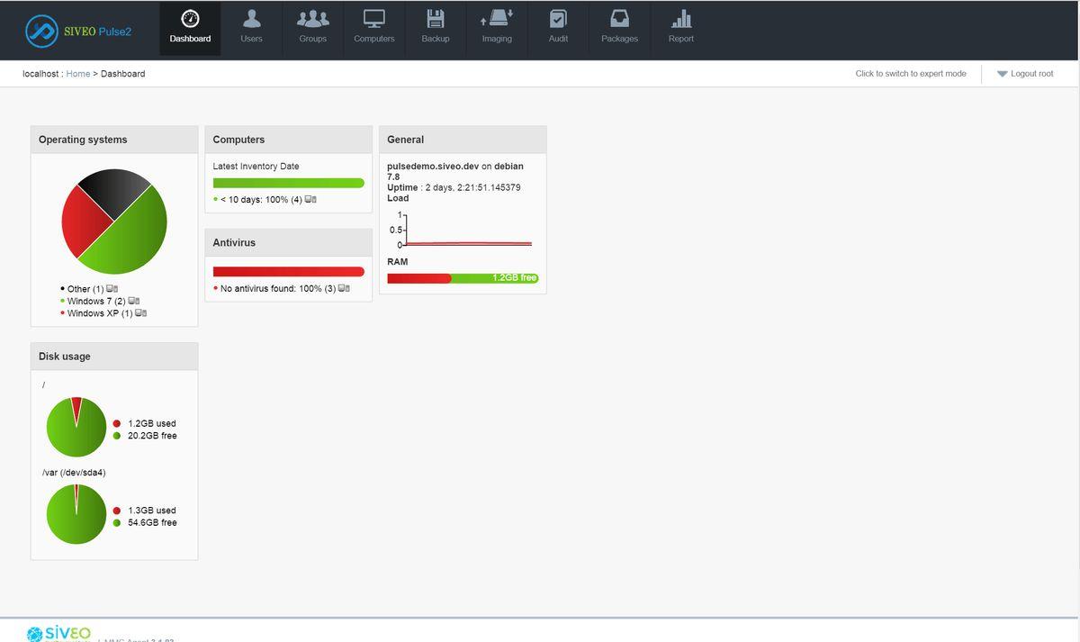
Task: Click the SIVEO footer logo
Action: tap(58, 633)
